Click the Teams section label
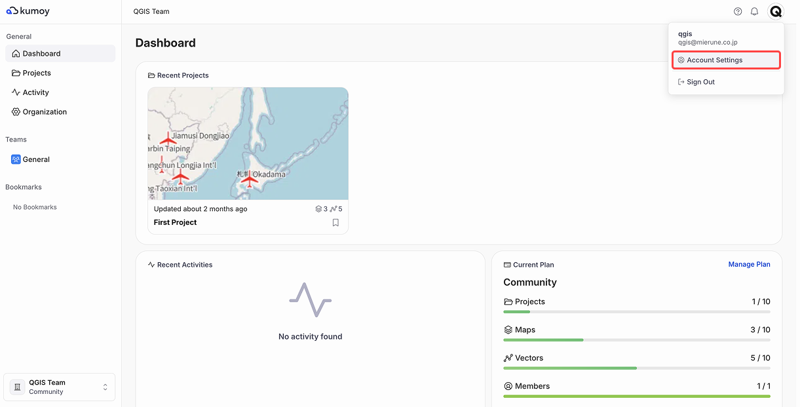800x407 pixels. [x=16, y=140]
